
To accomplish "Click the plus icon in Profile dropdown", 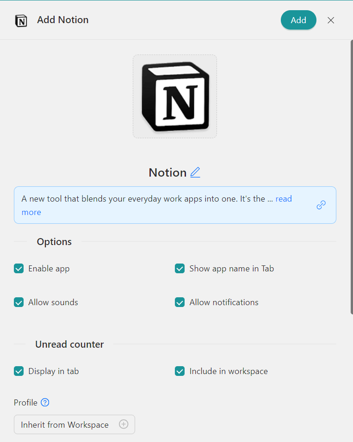I will pyautogui.click(x=124, y=424).
